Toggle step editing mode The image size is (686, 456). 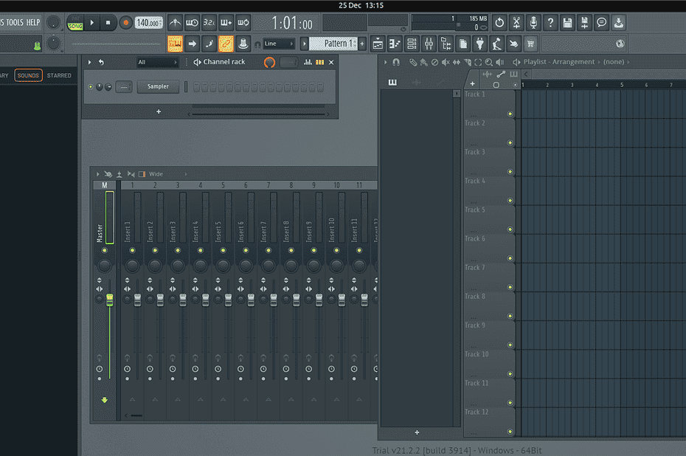(x=209, y=44)
